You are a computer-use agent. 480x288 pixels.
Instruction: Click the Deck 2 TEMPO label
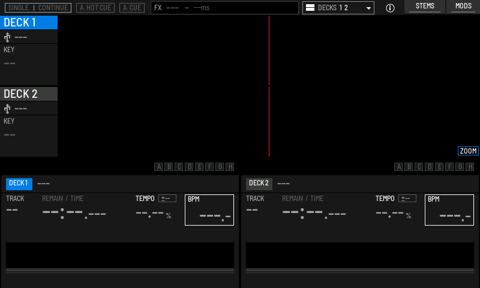pyautogui.click(x=385, y=199)
